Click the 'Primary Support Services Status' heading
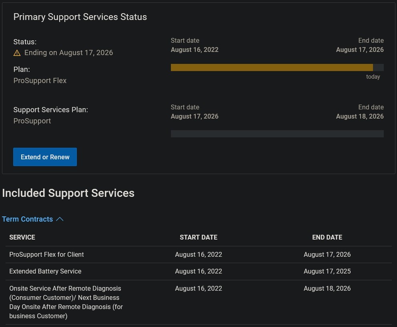The height and width of the screenshot is (327, 397). (x=80, y=17)
